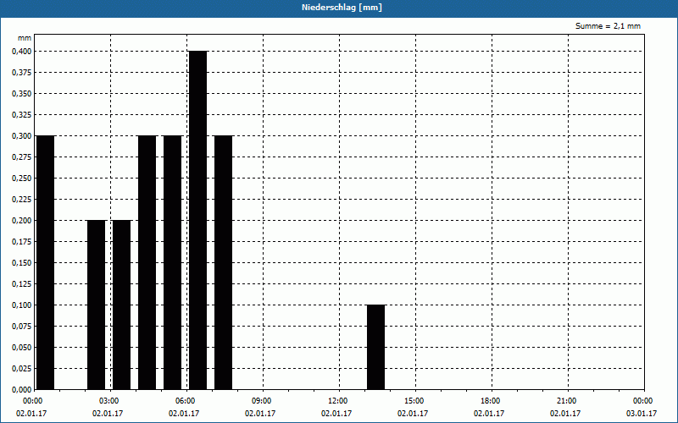This screenshot has width=678, height=423.
Task: Click the 0,300 mm bar just before 06:00
Action: [173, 262]
